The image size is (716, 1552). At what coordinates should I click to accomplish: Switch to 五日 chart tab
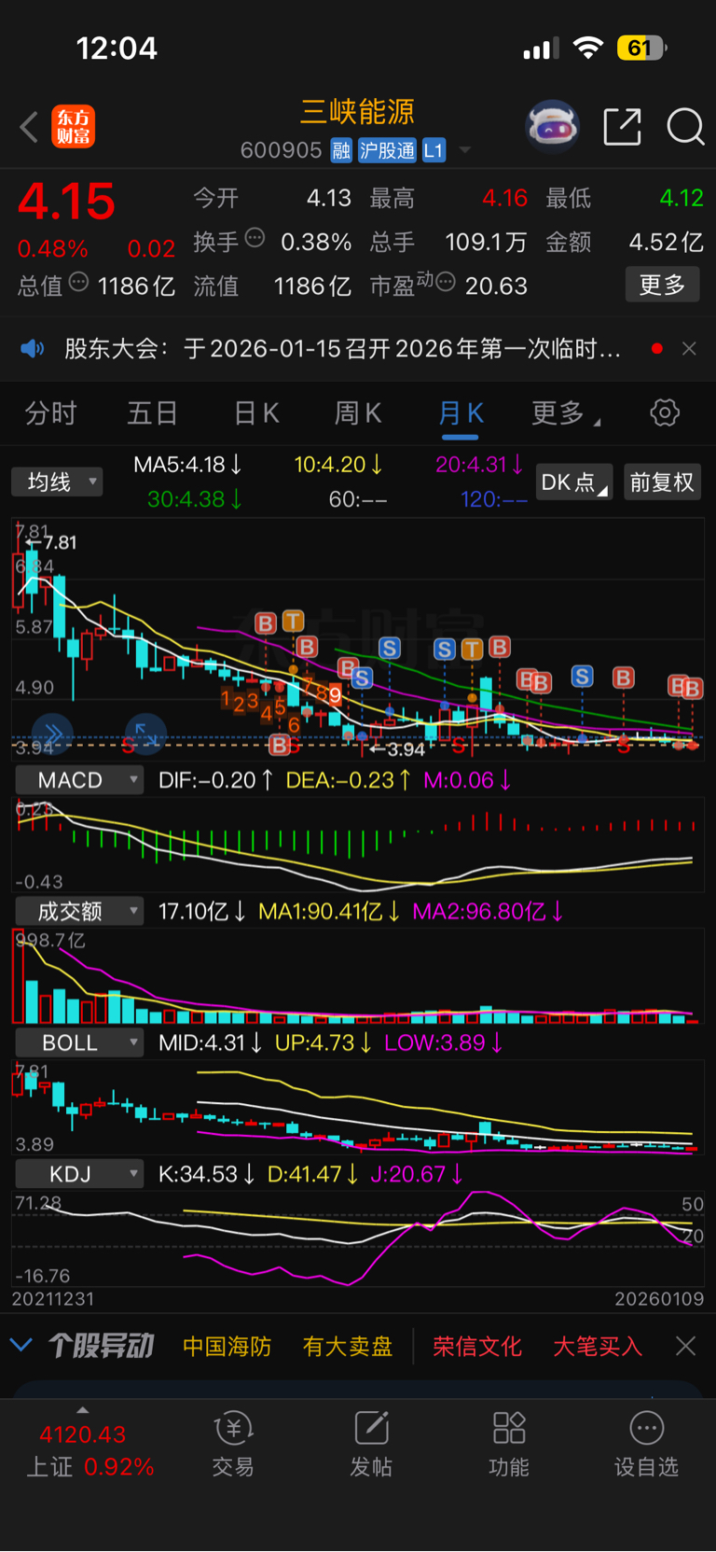tap(152, 412)
